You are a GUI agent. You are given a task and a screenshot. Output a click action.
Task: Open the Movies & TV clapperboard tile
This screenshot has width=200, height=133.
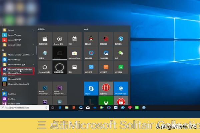click(45, 39)
